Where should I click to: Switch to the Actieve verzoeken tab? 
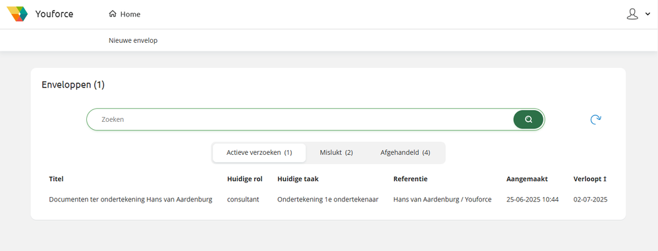coord(260,153)
